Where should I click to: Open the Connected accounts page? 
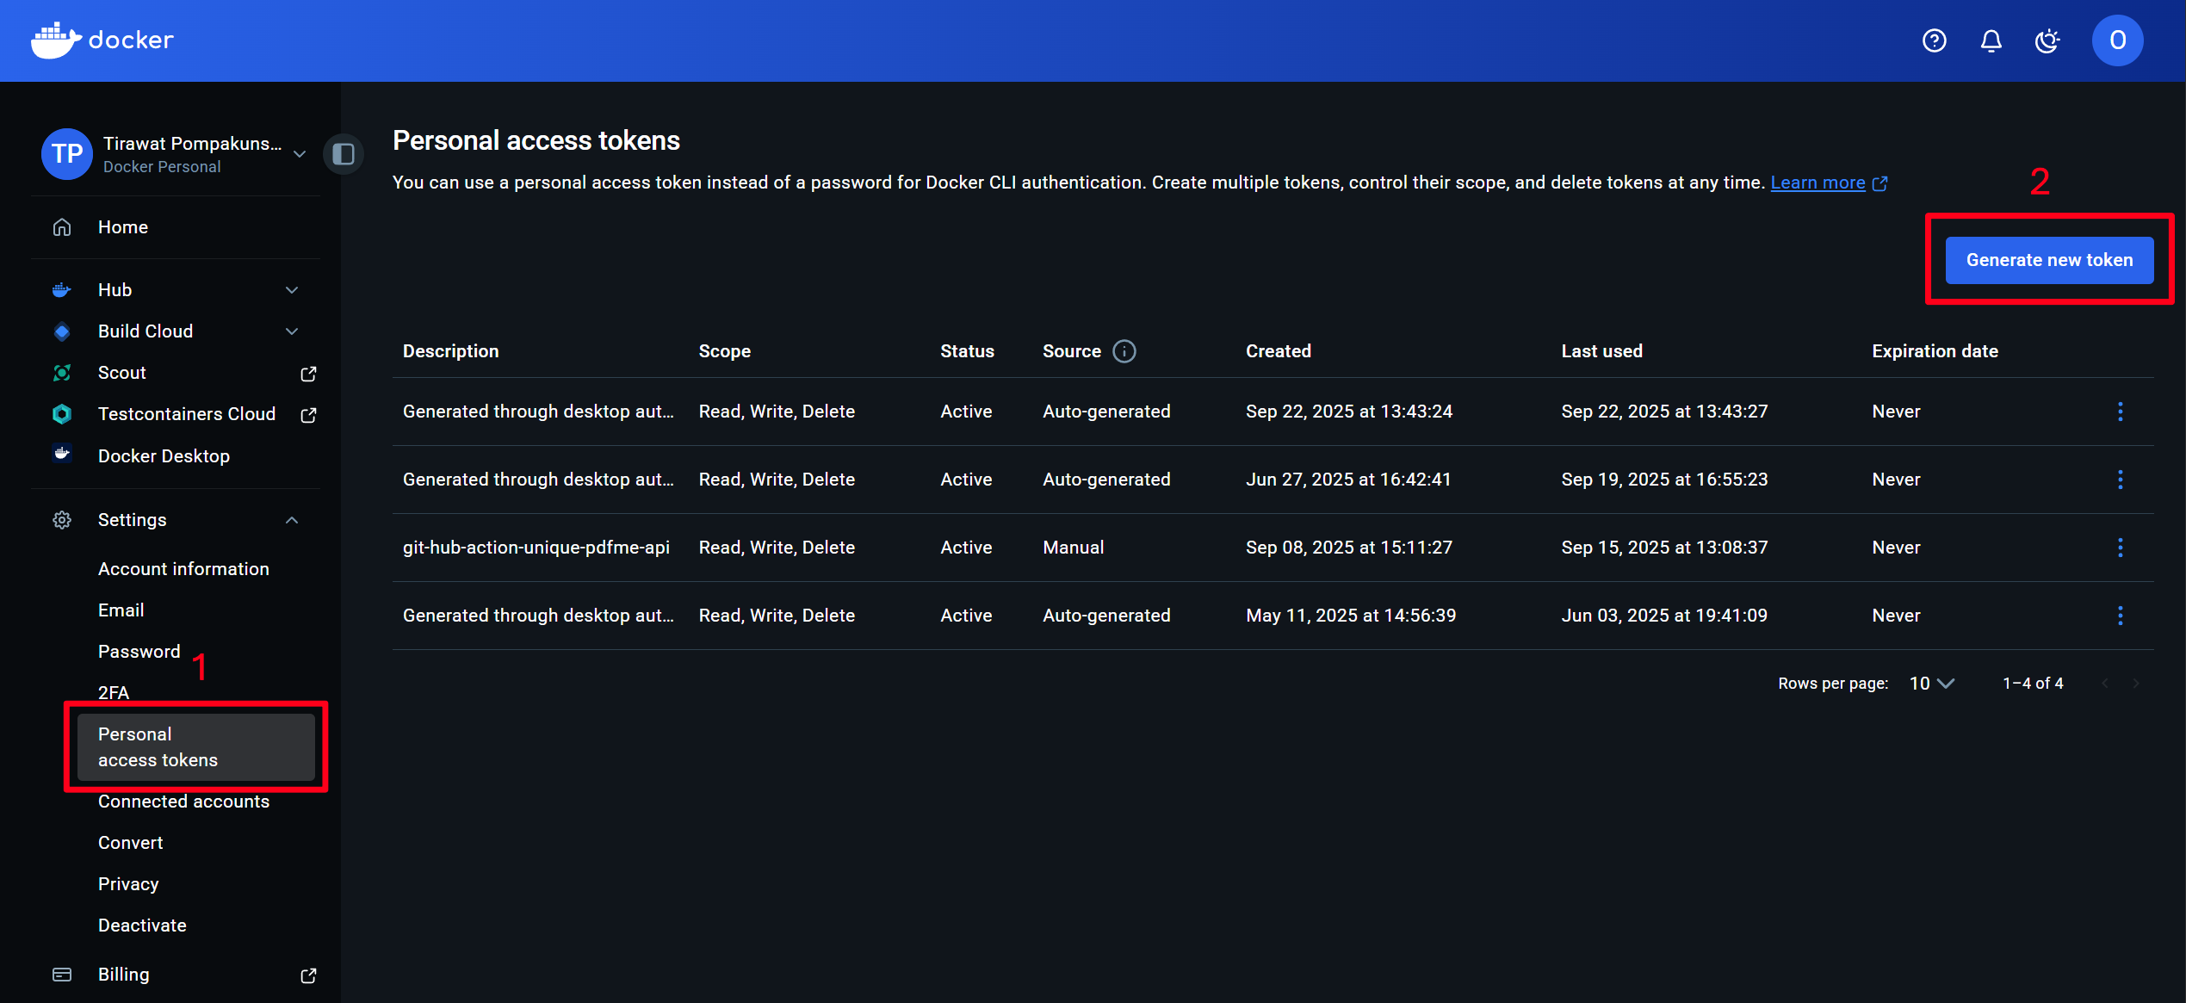(x=183, y=802)
